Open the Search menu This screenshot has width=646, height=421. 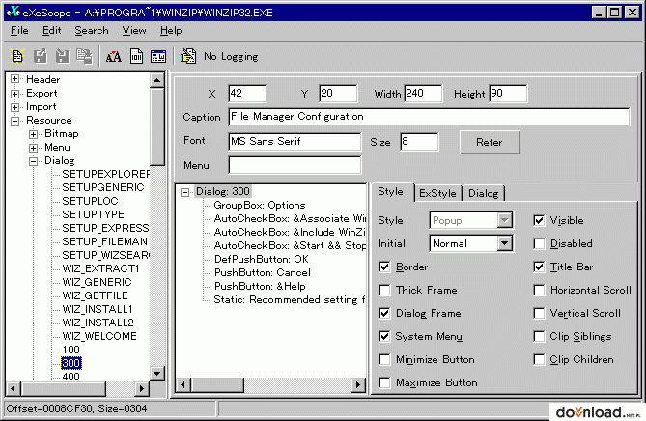click(92, 31)
